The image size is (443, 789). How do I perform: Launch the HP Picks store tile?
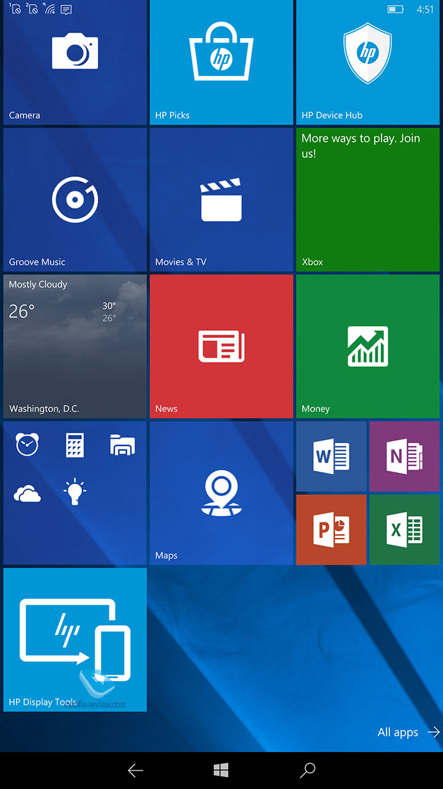coord(221,62)
